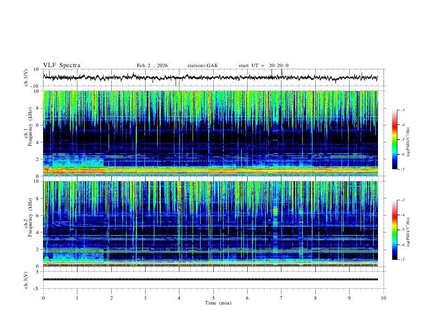Click the "2" kHz tick on ch.2 frequency axis
The height and width of the screenshot is (334, 432).
pos(38,249)
